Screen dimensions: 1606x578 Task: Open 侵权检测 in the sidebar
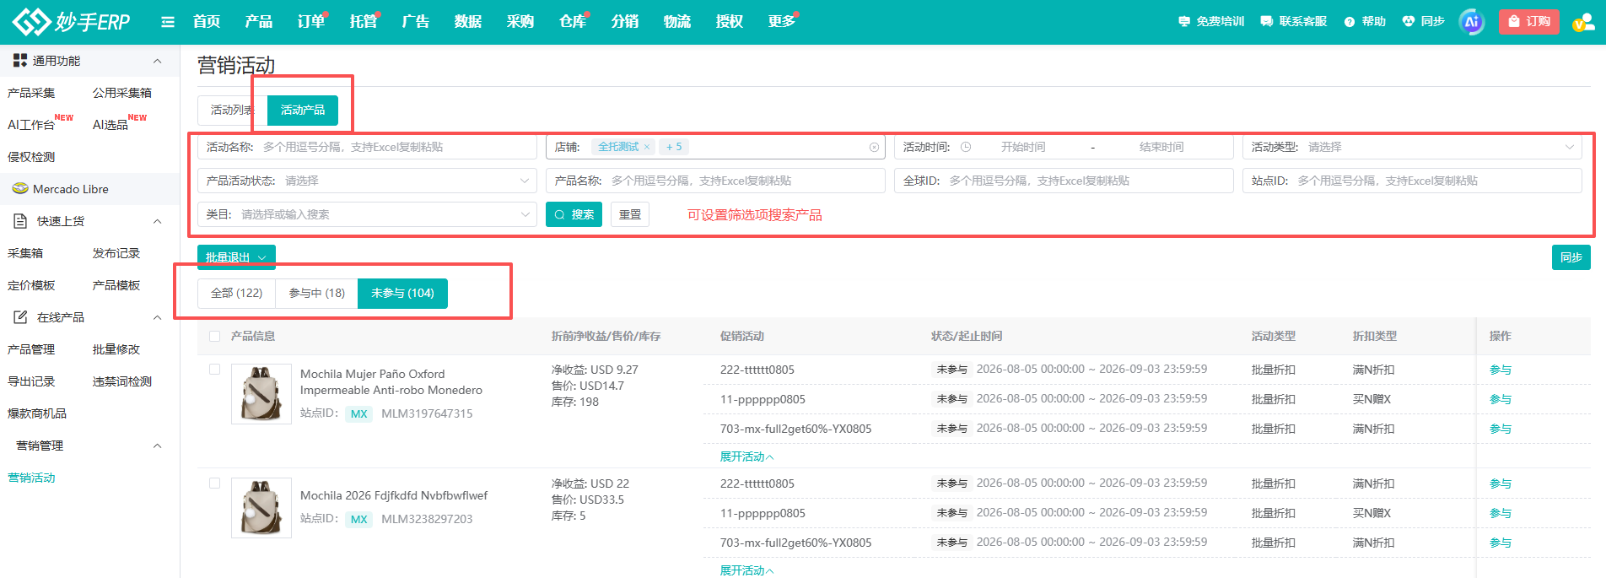coord(31,157)
